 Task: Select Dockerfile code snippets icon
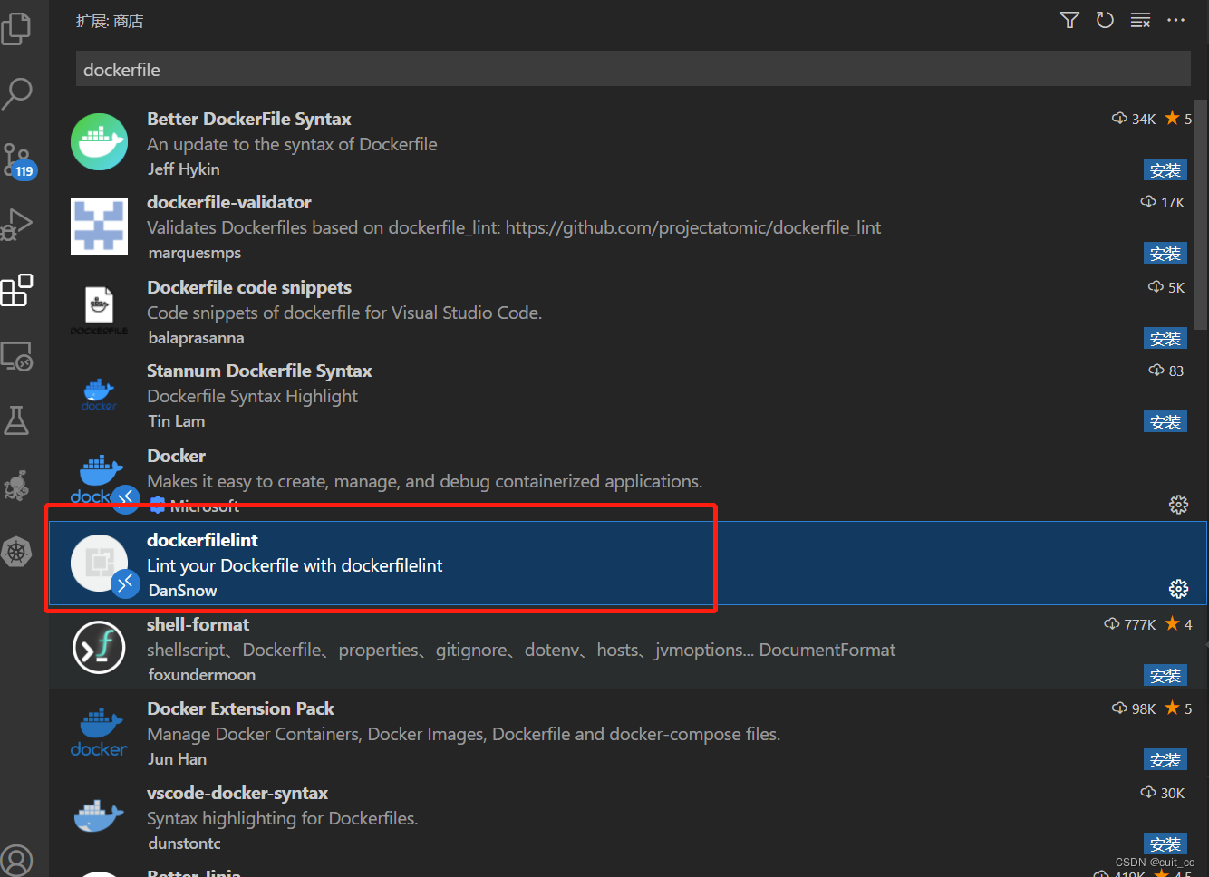(99, 310)
